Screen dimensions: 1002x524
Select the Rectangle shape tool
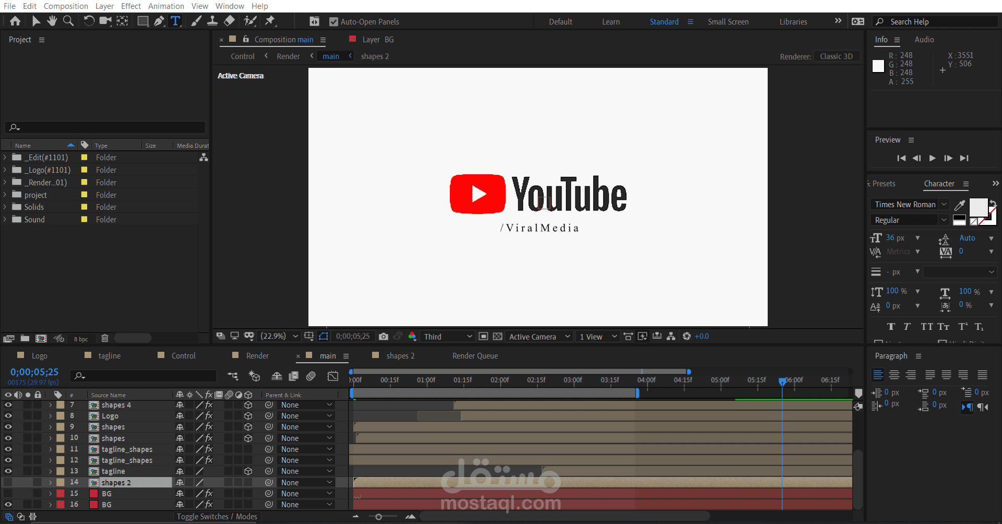point(142,21)
